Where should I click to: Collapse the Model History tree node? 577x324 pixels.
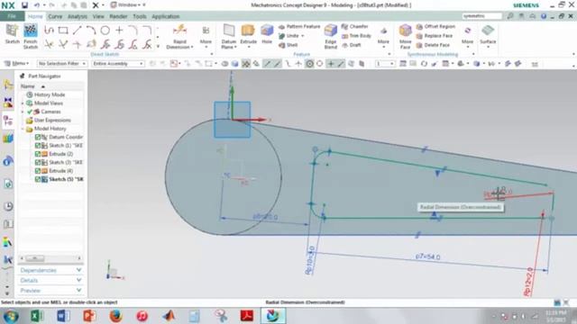point(23,129)
